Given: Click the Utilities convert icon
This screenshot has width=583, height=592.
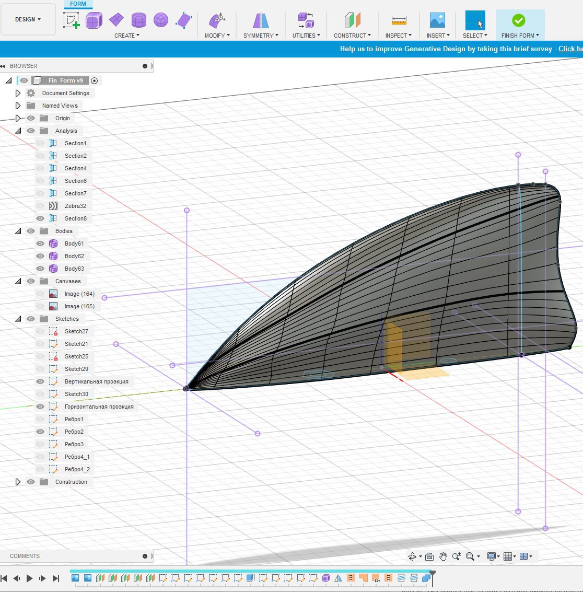Looking at the screenshot, I should click(306, 20).
